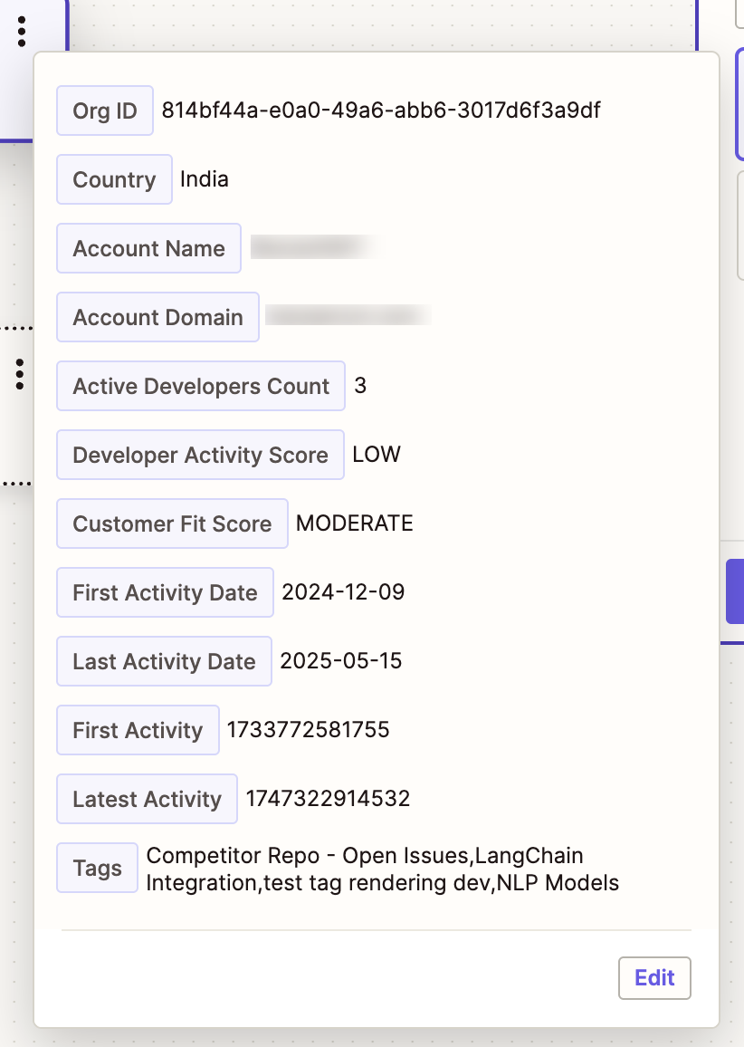The image size is (744, 1047).
Task: Click the Active Developers Count label
Action: (201, 386)
